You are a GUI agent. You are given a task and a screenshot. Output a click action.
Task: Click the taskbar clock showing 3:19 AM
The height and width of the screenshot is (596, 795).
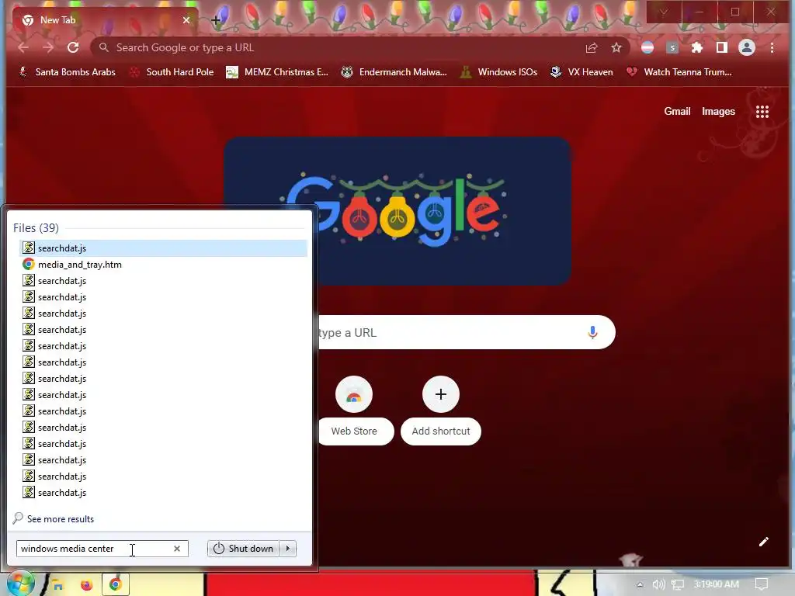tap(716, 584)
